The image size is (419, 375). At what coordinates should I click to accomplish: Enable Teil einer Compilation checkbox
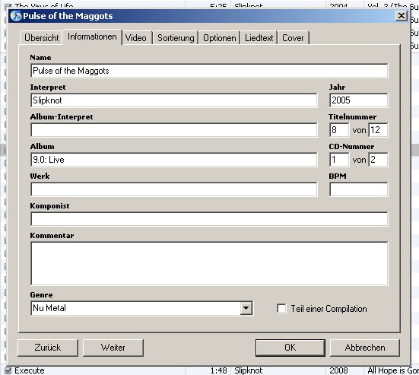281,309
